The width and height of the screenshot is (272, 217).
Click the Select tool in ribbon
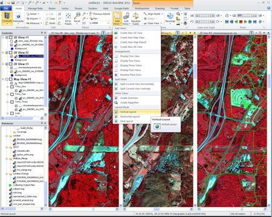pos(31,14)
